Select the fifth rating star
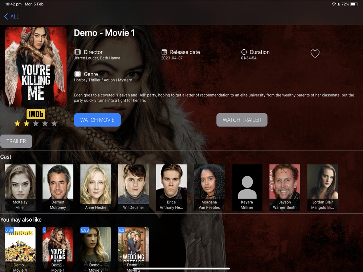 pos(54,124)
